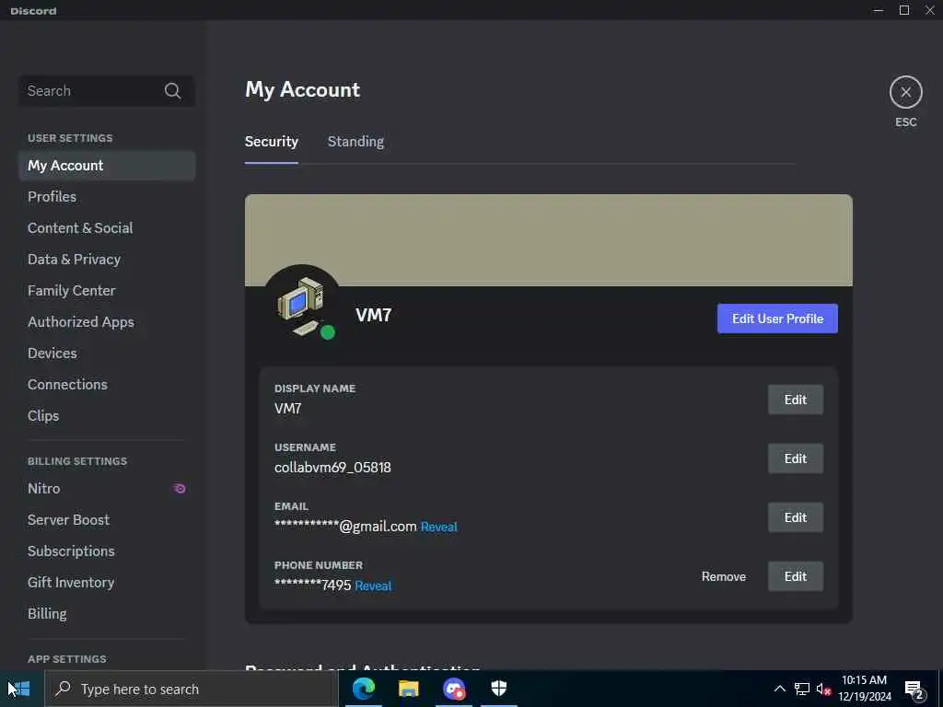Viewport: 943px width, 707px height.
Task: Close settings with the ESC circle button
Action: 906,92
